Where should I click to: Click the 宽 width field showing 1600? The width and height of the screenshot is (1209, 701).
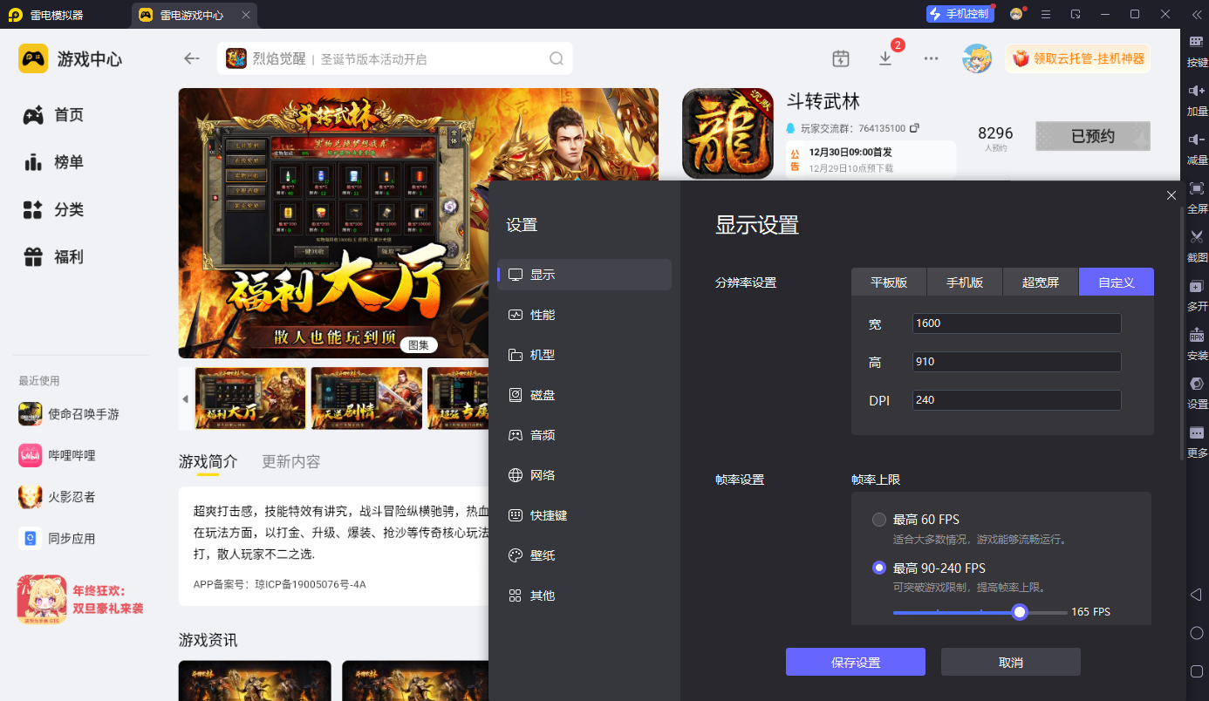coord(1016,323)
